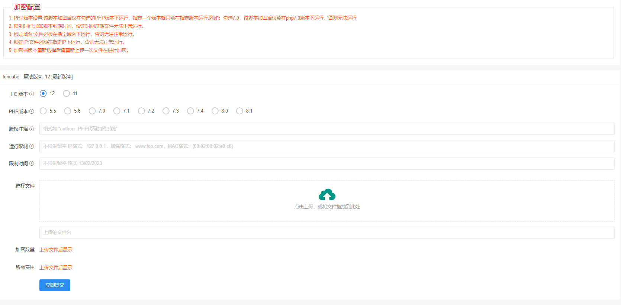
Task: Click note line 5 about 加密器版本
Action: (69, 50)
